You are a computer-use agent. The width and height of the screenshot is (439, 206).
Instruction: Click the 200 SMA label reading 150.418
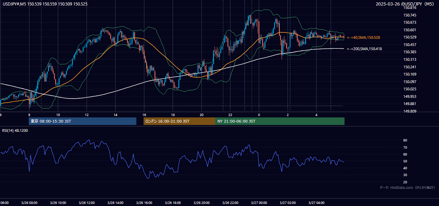(x=364, y=49)
